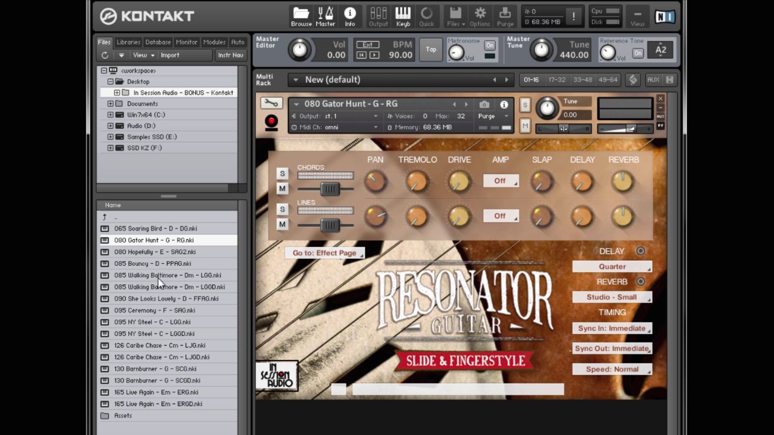Mute the instrument with M button
Screen dimensions: 774x435
click(525, 126)
